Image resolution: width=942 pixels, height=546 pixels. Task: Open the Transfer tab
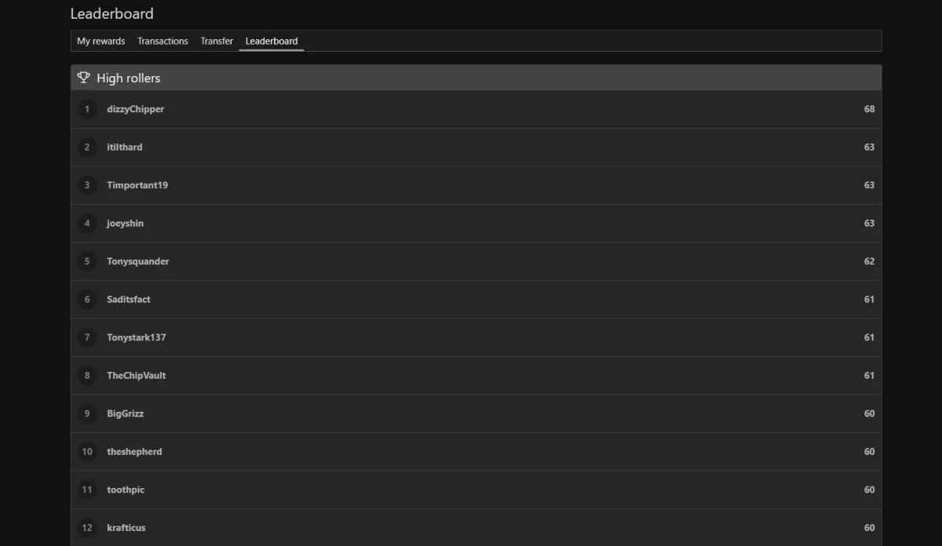tap(217, 41)
